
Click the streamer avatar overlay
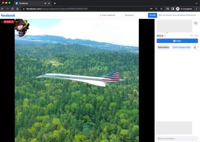22,28
